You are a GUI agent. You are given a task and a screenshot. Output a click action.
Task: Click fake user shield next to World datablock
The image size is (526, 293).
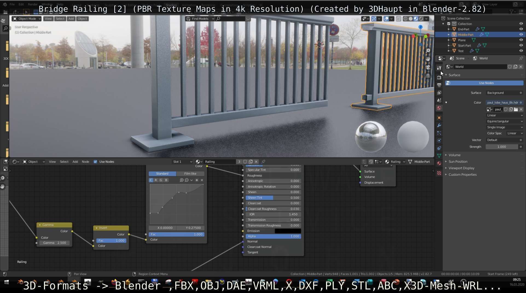[x=510, y=67]
